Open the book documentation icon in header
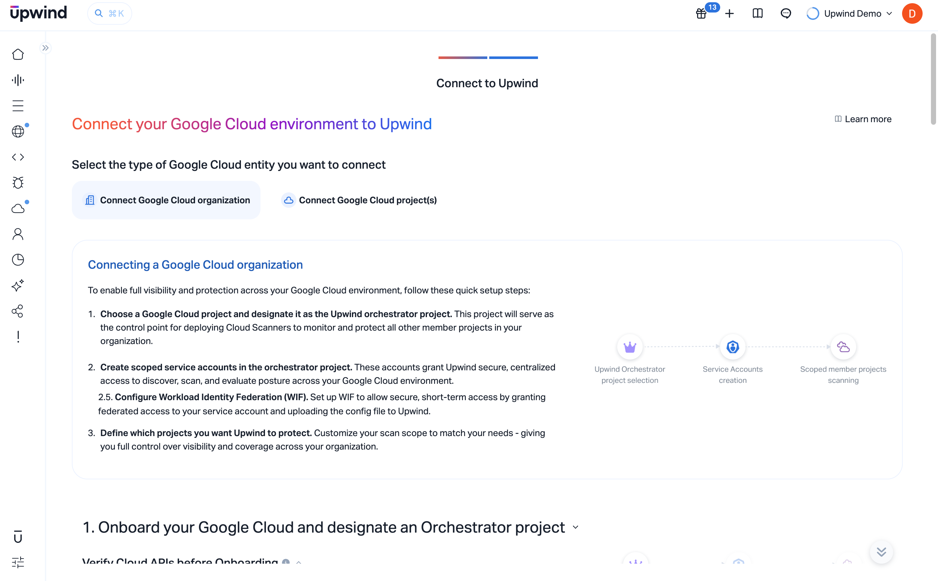938x581 pixels. 758,13
